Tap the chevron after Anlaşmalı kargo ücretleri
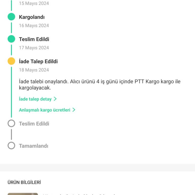195x195 pixels. tap(74, 110)
